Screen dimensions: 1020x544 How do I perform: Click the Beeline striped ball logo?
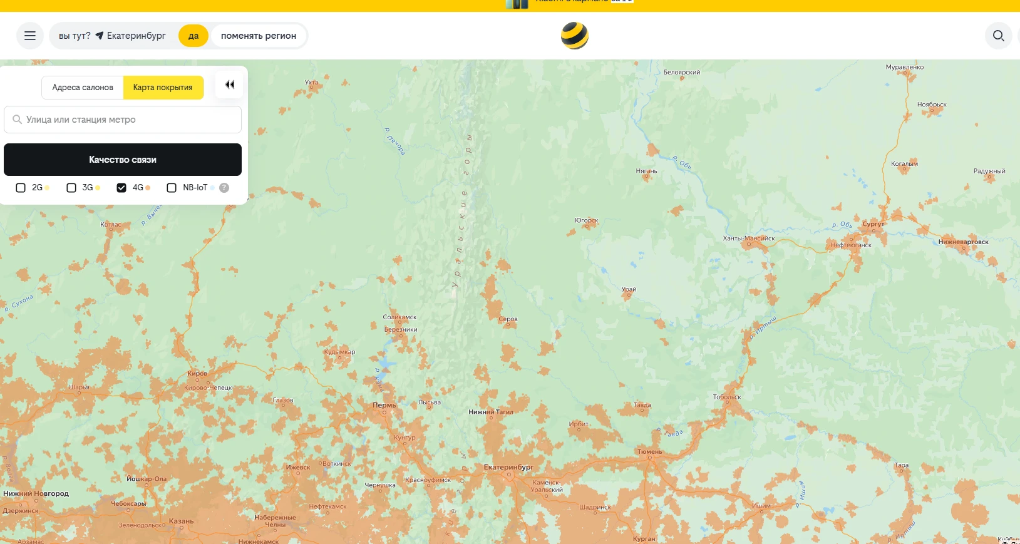coord(574,36)
